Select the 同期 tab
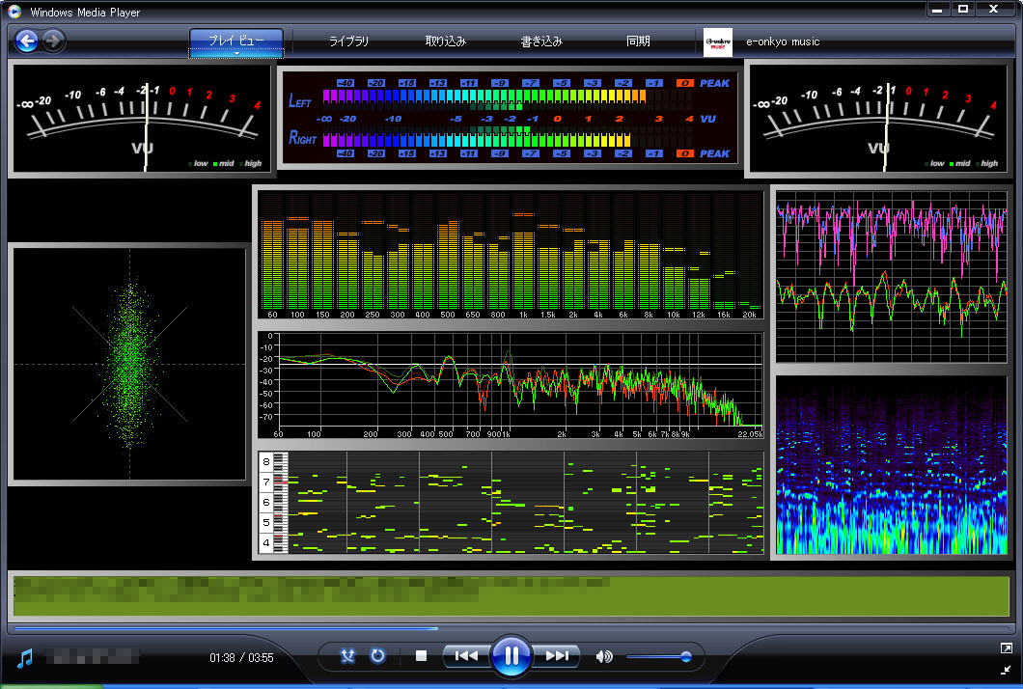This screenshot has width=1023, height=689. 638,41
